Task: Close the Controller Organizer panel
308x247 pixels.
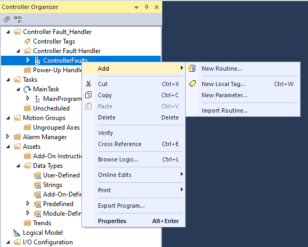Action: point(156,7)
